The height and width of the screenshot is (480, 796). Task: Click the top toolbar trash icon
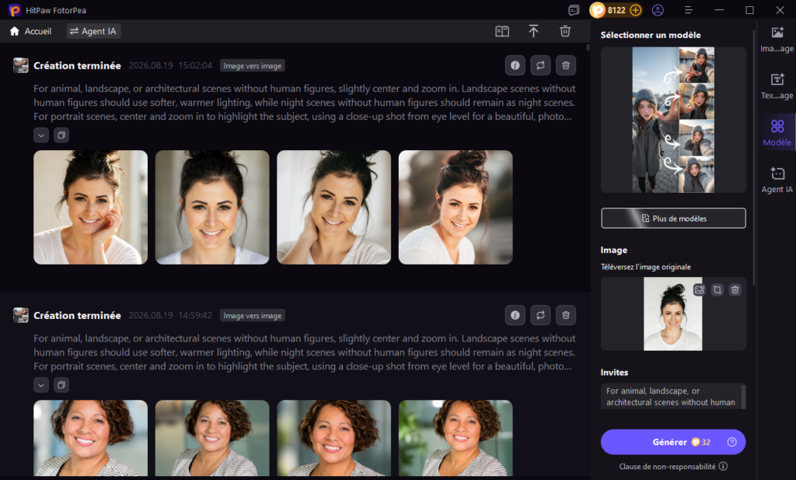565,31
